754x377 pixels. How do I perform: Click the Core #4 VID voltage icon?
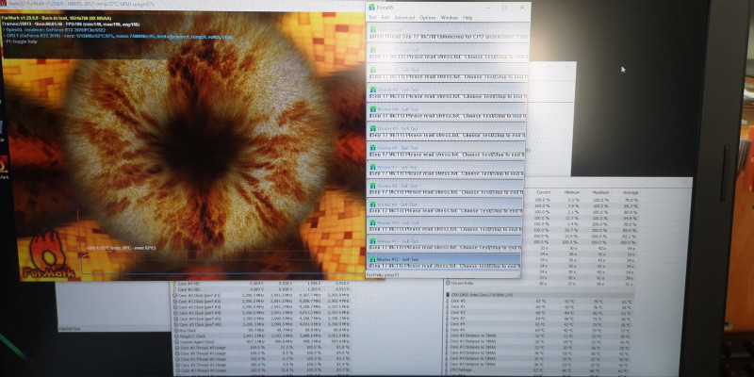pyautogui.click(x=174, y=284)
